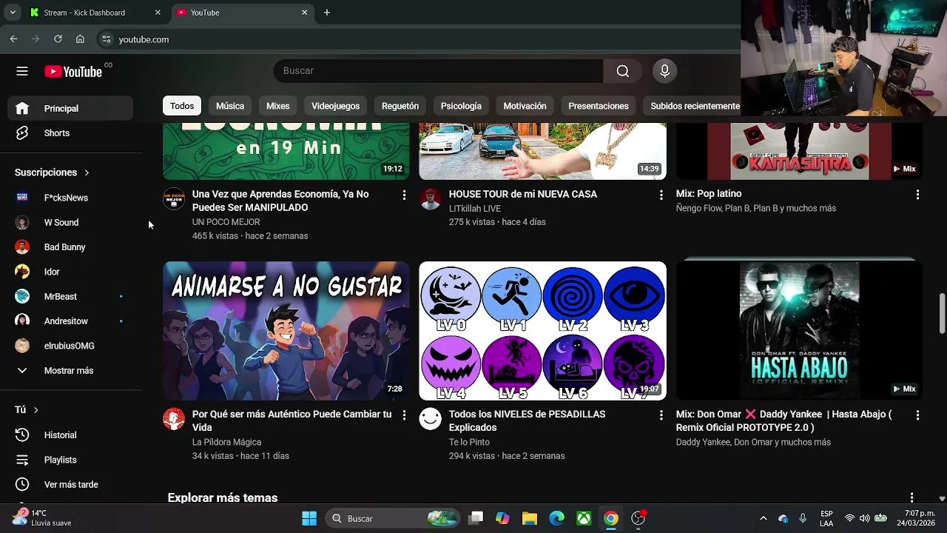View site information icon in address bar
Screen dimensions: 947x533
[107, 39]
